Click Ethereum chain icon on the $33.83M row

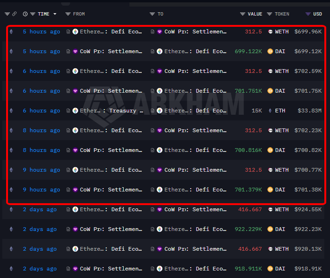11,111
